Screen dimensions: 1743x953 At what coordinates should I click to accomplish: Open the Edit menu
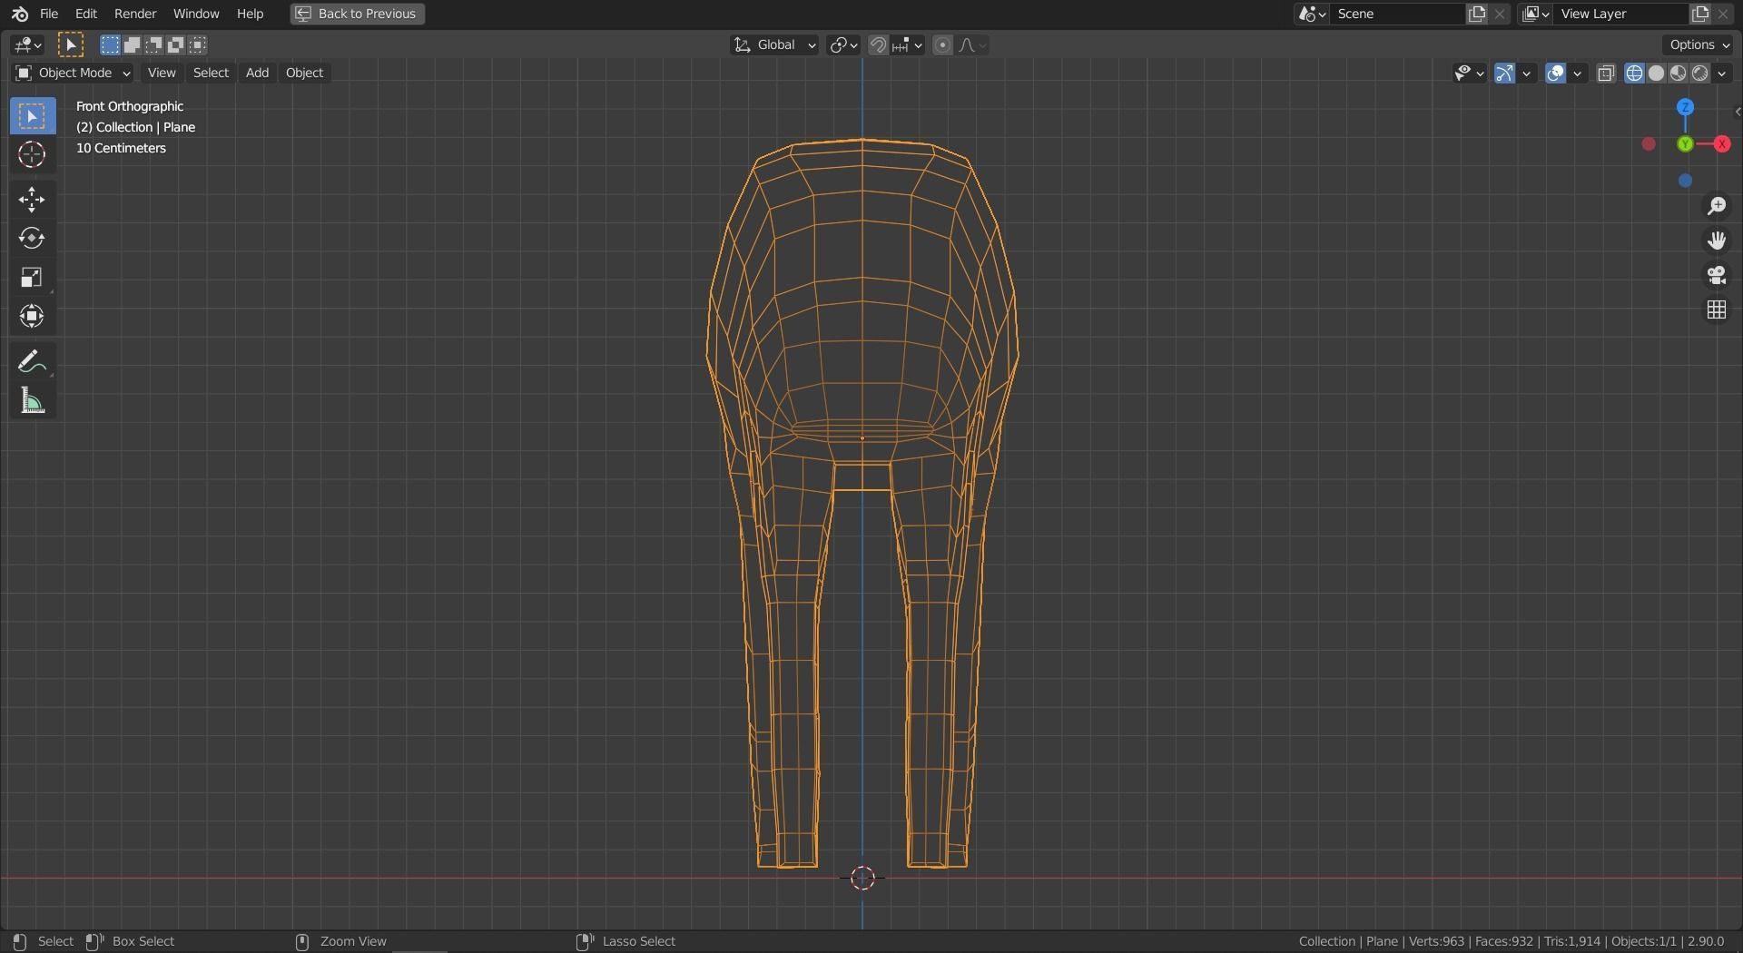pyautogui.click(x=86, y=14)
